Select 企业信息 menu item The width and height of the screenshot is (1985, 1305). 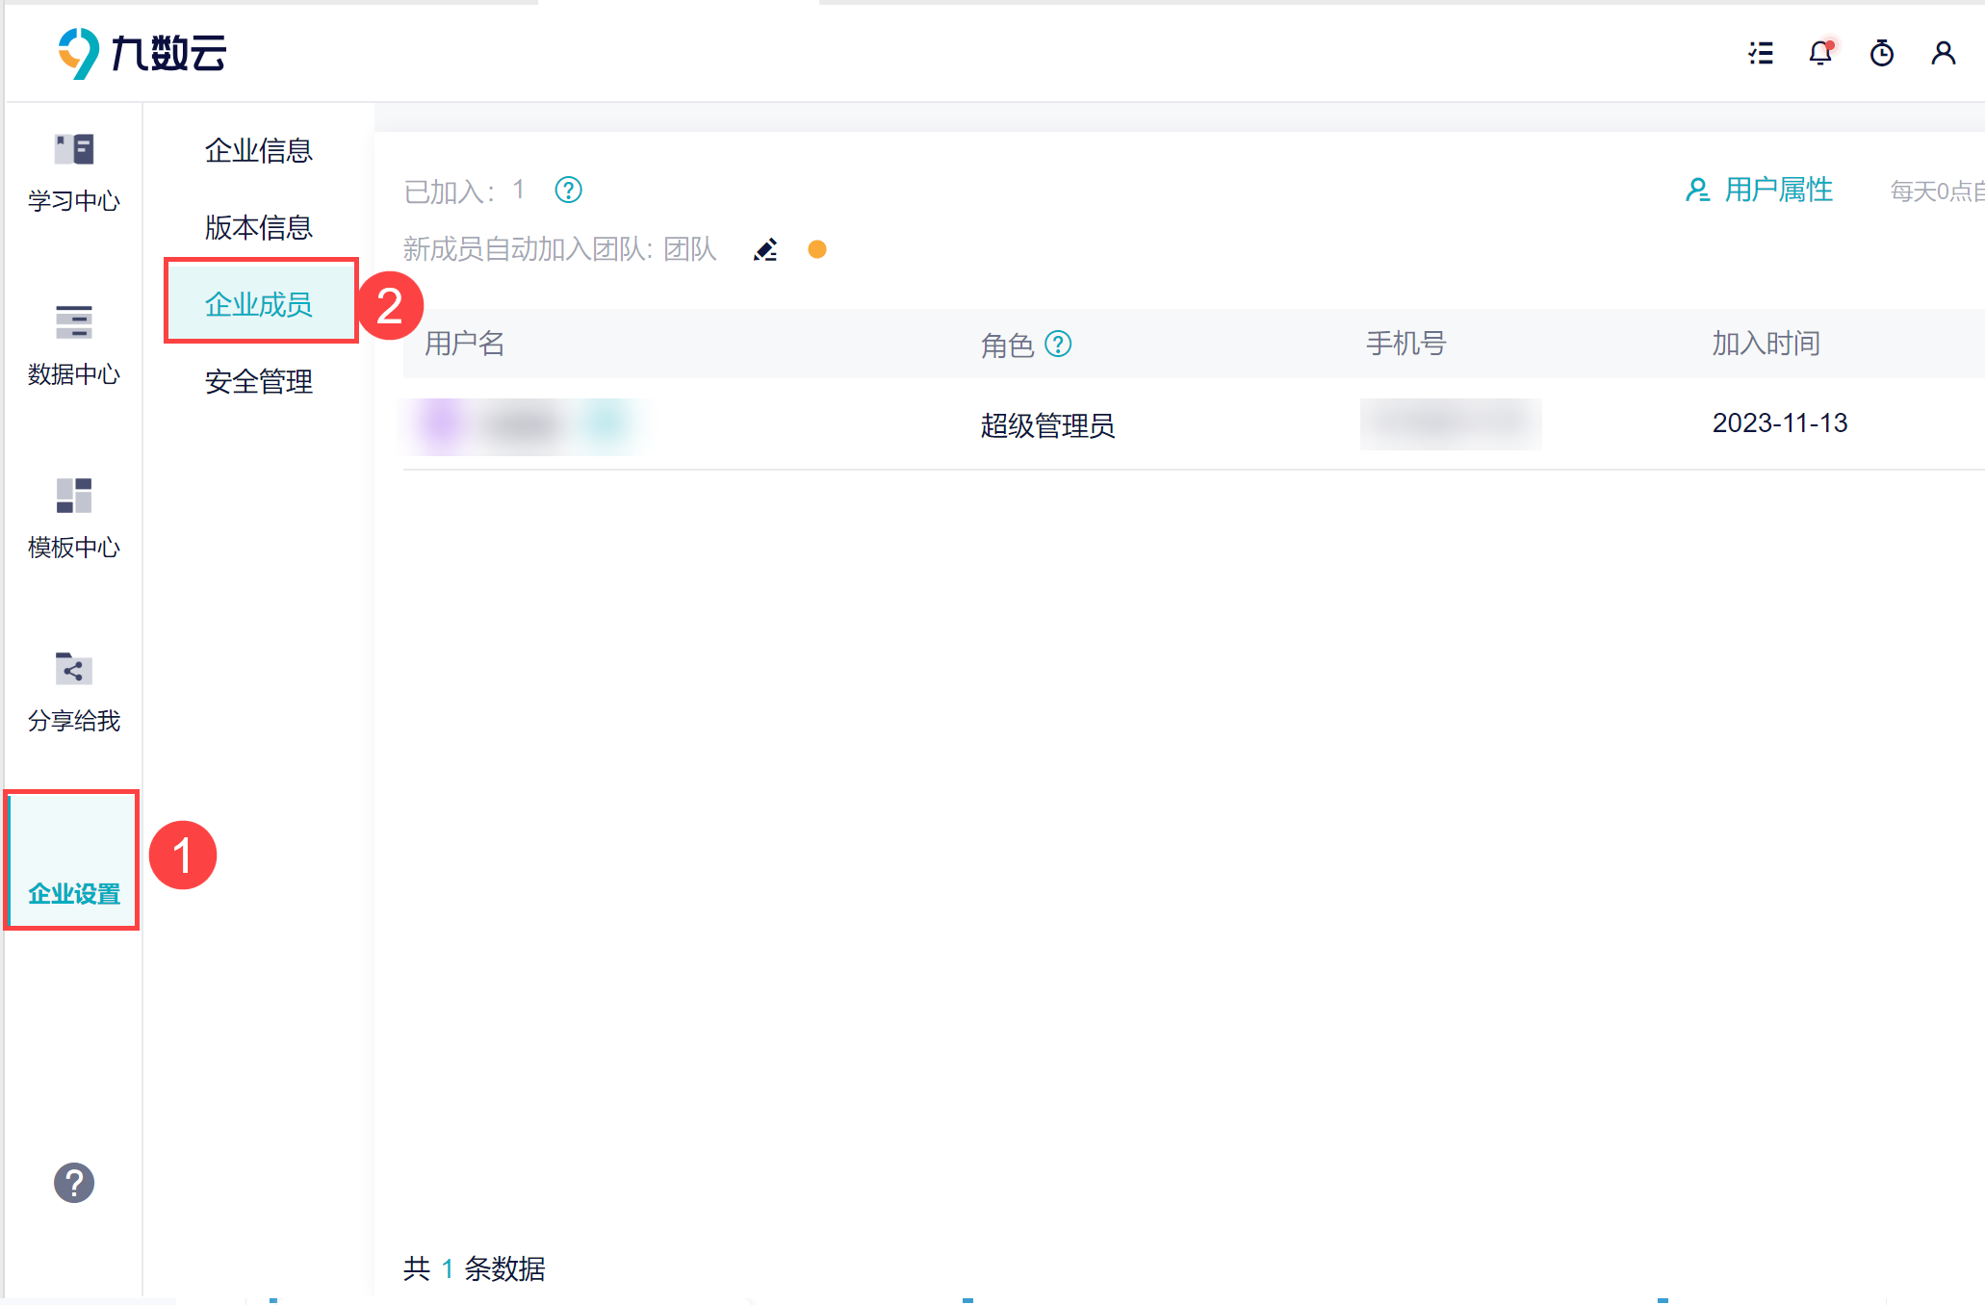[258, 151]
